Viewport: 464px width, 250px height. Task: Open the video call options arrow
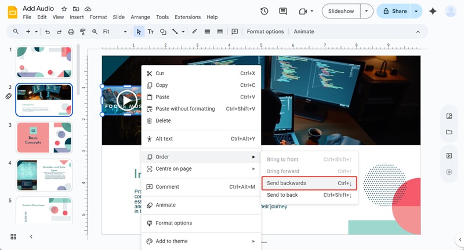coord(312,11)
